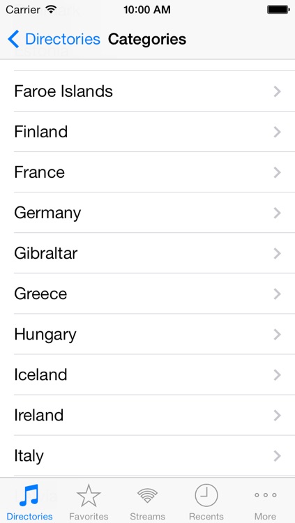Tap the wifi signal status icon

(x=51, y=9)
